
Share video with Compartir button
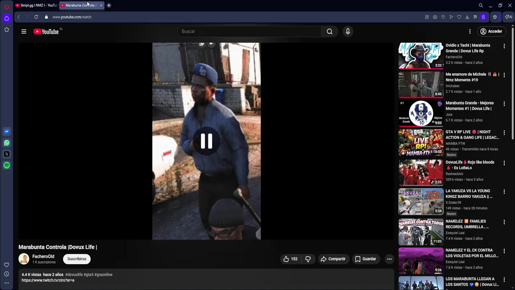click(x=333, y=259)
